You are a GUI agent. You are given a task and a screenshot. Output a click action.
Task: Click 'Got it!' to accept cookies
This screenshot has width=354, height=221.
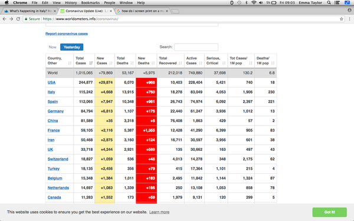click(330, 212)
